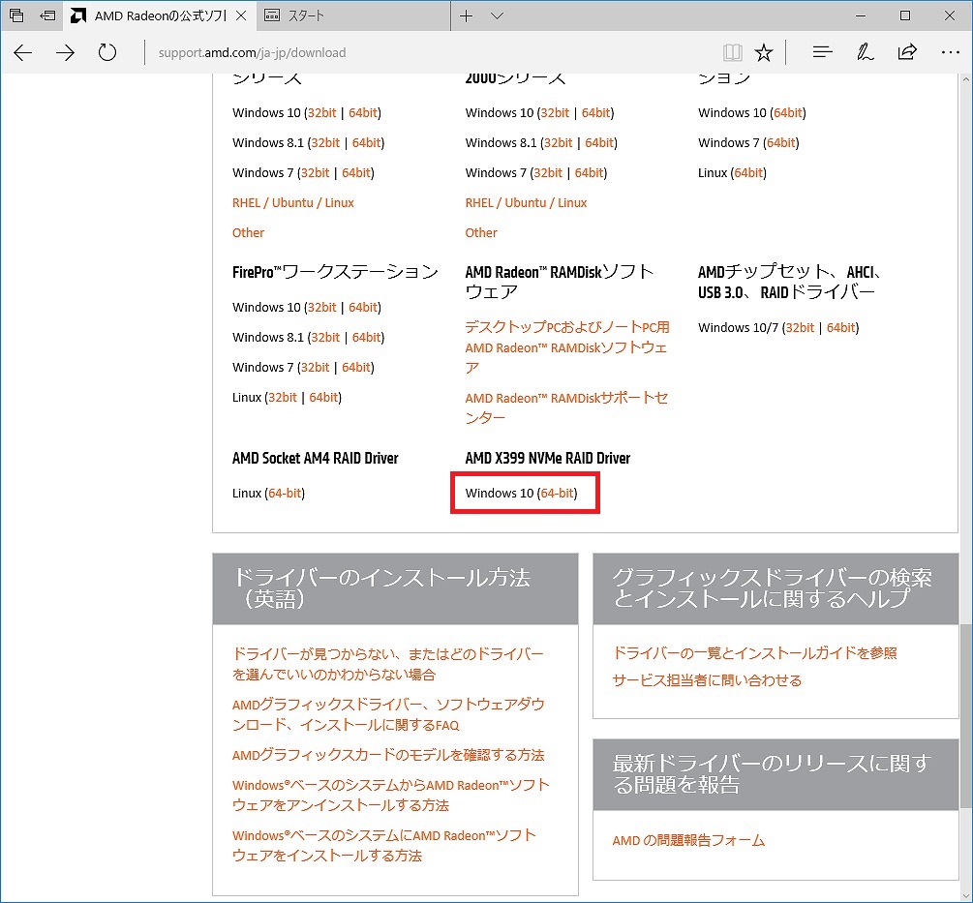Image resolution: width=973 pixels, height=903 pixels.
Task: Make a web note pen icon
Action: click(x=865, y=52)
